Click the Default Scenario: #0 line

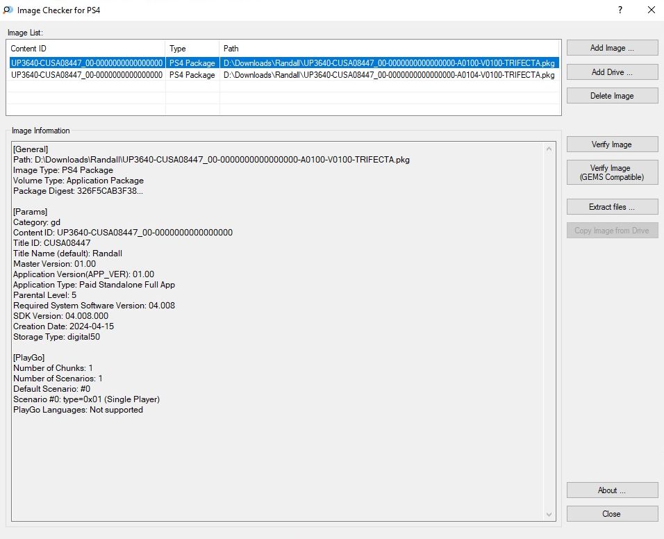click(51, 389)
